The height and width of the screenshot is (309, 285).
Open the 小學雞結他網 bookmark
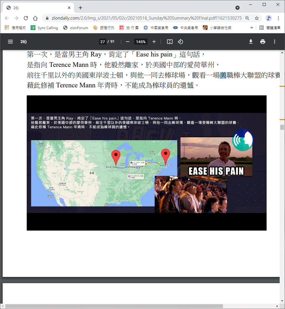point(217,28)
